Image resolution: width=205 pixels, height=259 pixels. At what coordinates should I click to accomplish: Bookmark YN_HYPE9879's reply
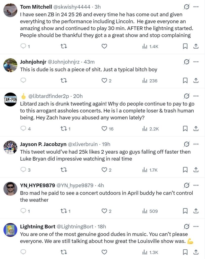coord(185,211)
